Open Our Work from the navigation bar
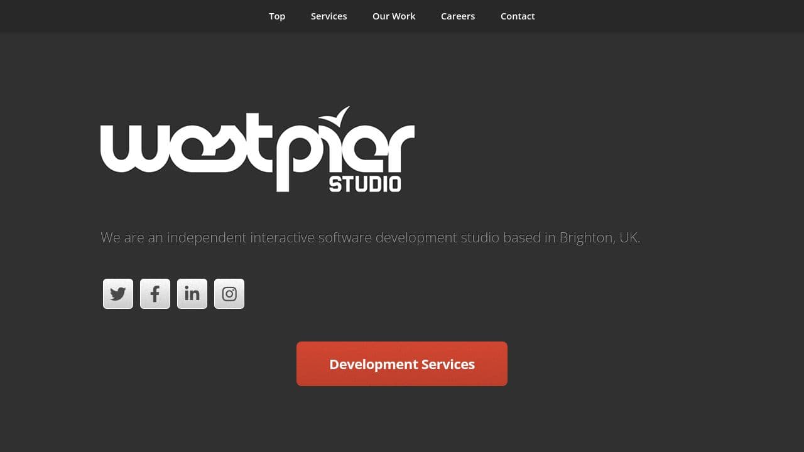Screen dimensions: 804x452 (x=394, y=16)
